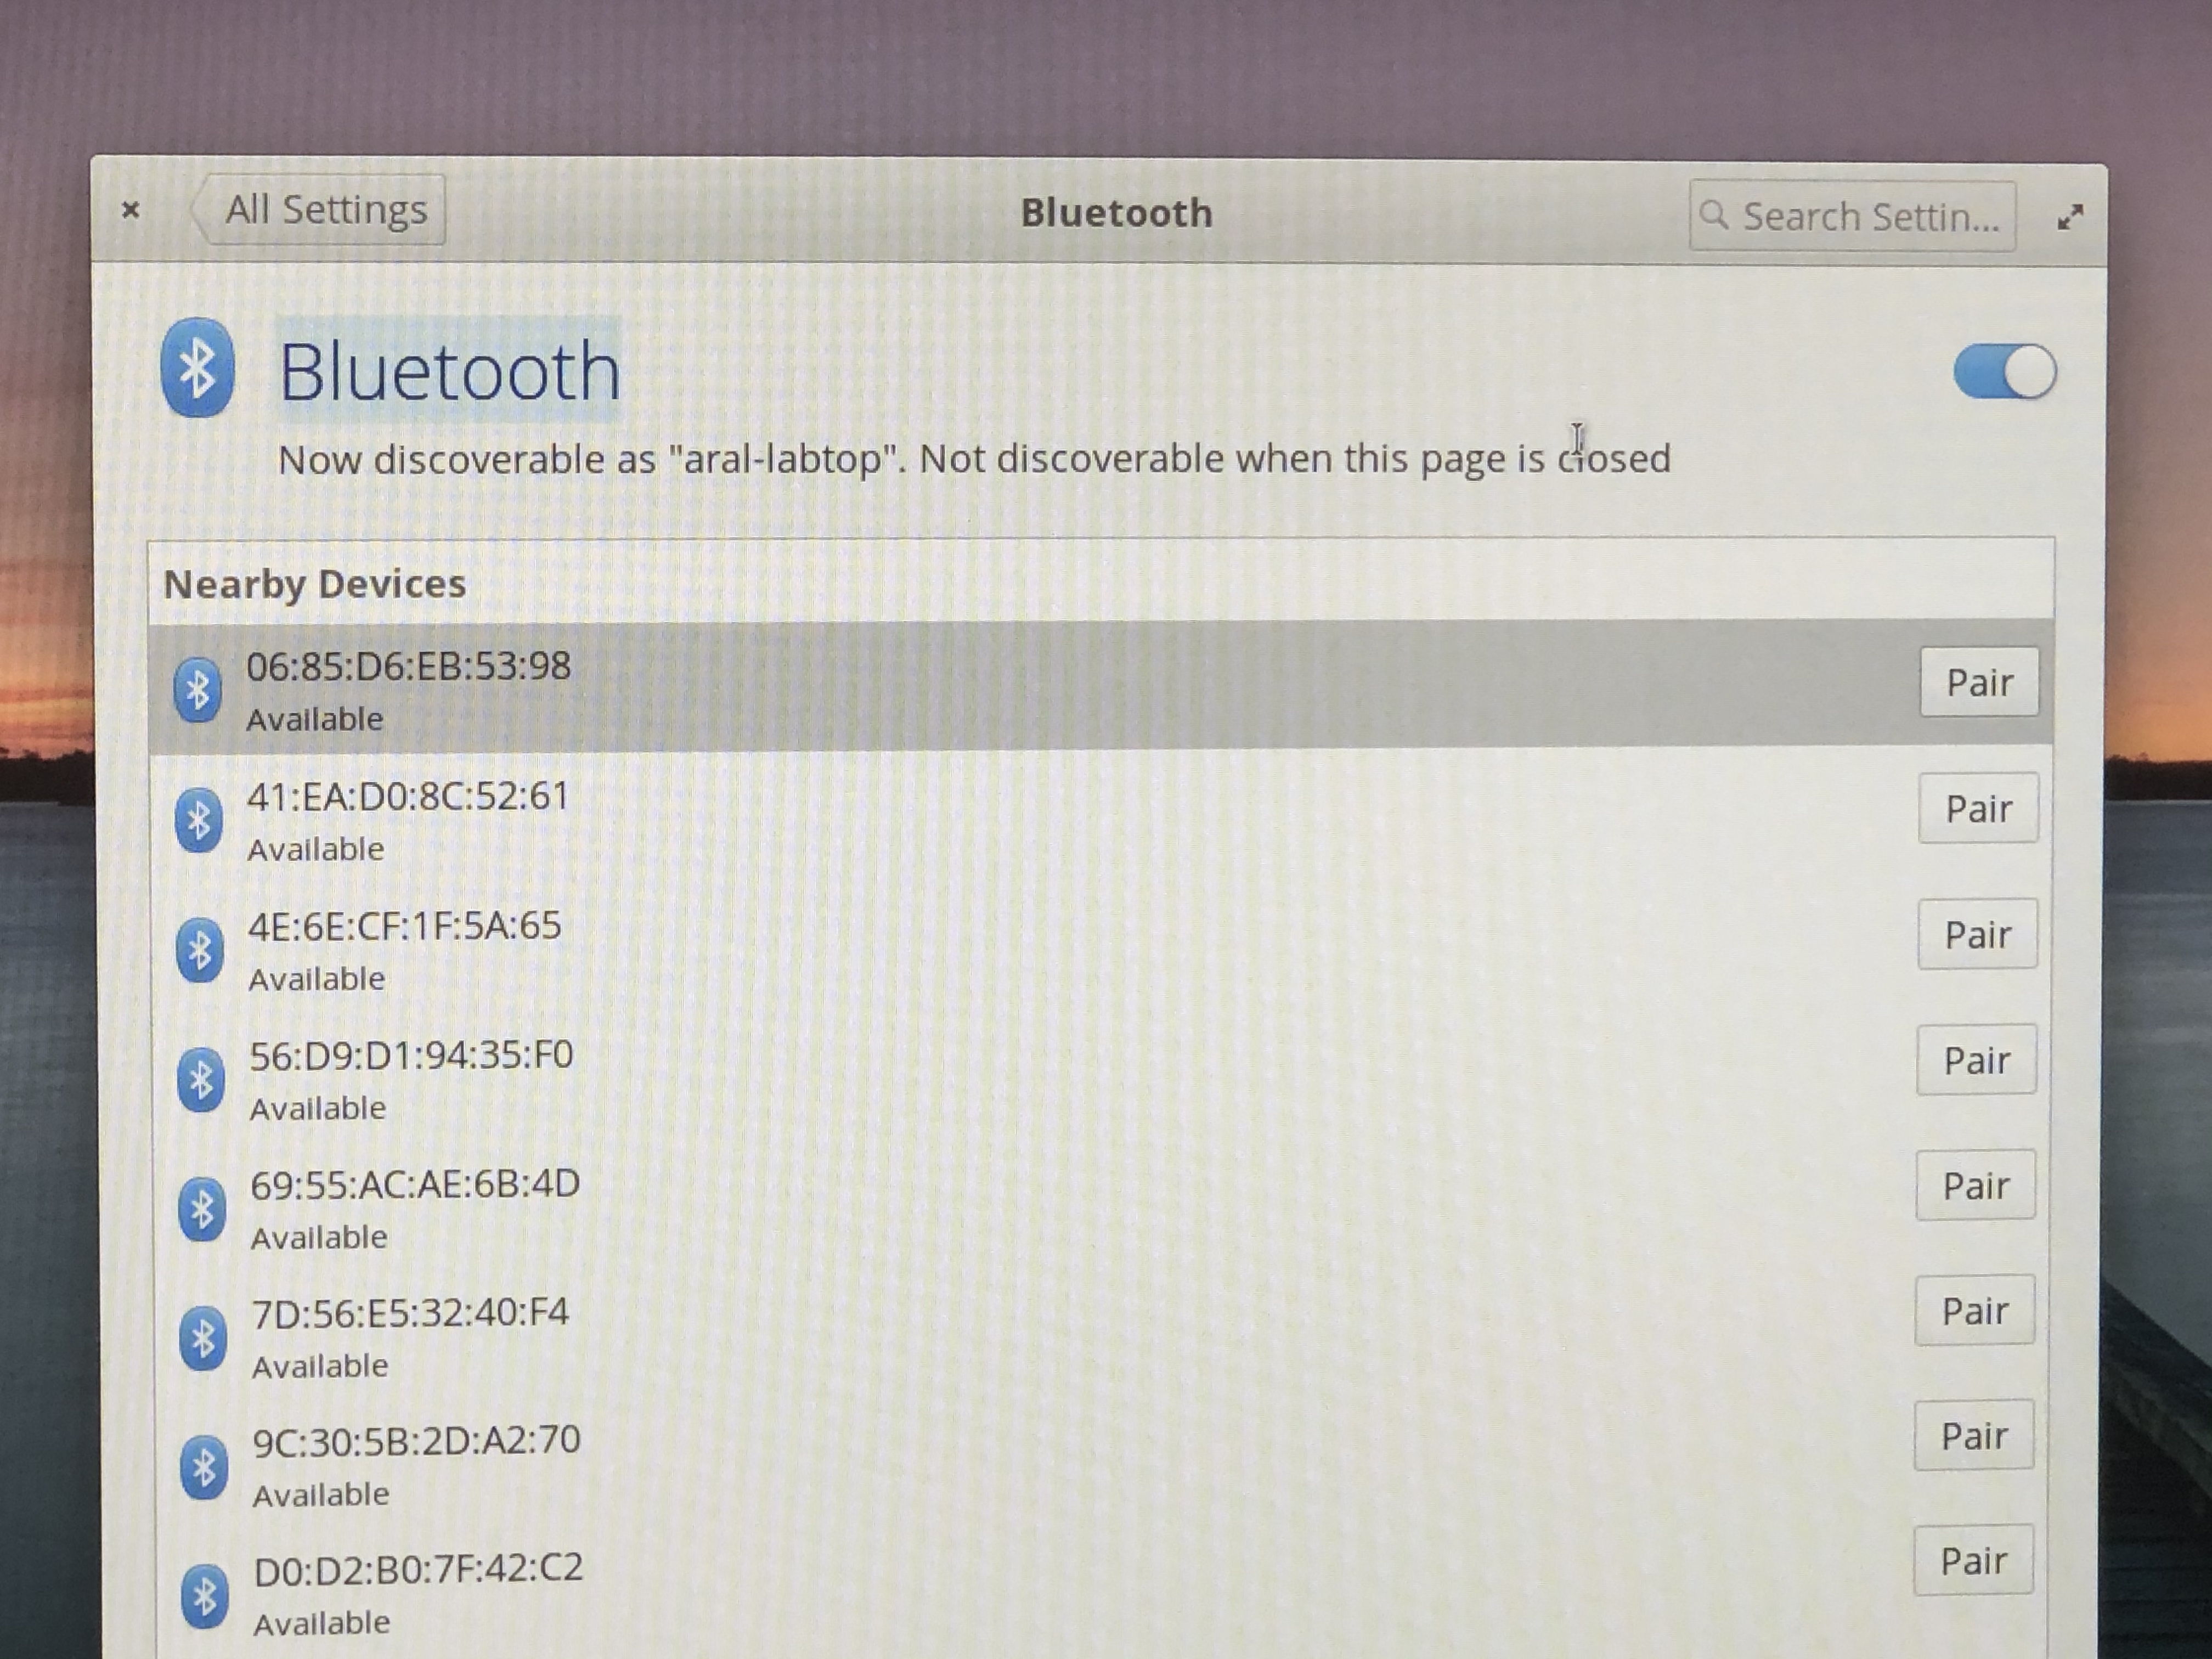Go back to All Settings

pos(319,210)
